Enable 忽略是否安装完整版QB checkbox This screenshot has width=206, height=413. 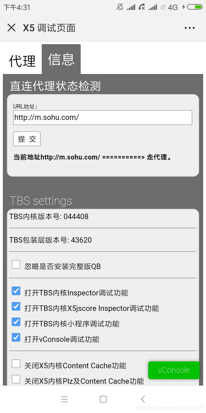16,264
